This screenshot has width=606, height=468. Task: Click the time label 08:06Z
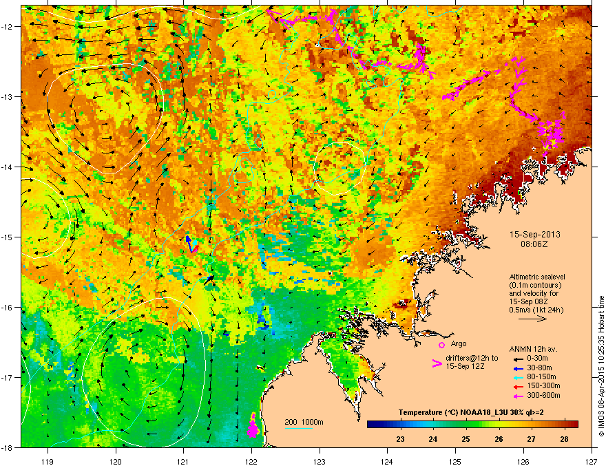click(x=534, y=244)
